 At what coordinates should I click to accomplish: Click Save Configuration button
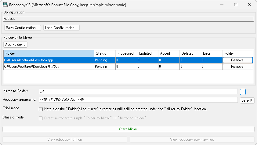(22, 28)
